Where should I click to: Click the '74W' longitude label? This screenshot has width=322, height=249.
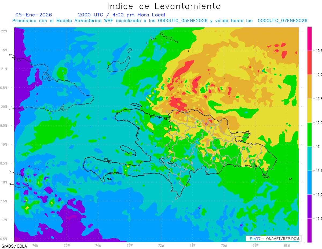(x=98, y=245)
